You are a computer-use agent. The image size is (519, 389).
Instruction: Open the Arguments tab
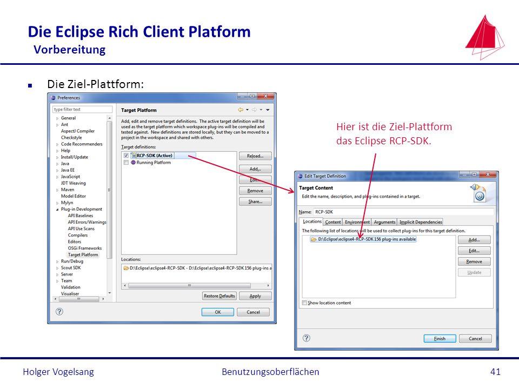tap(384, 222)
